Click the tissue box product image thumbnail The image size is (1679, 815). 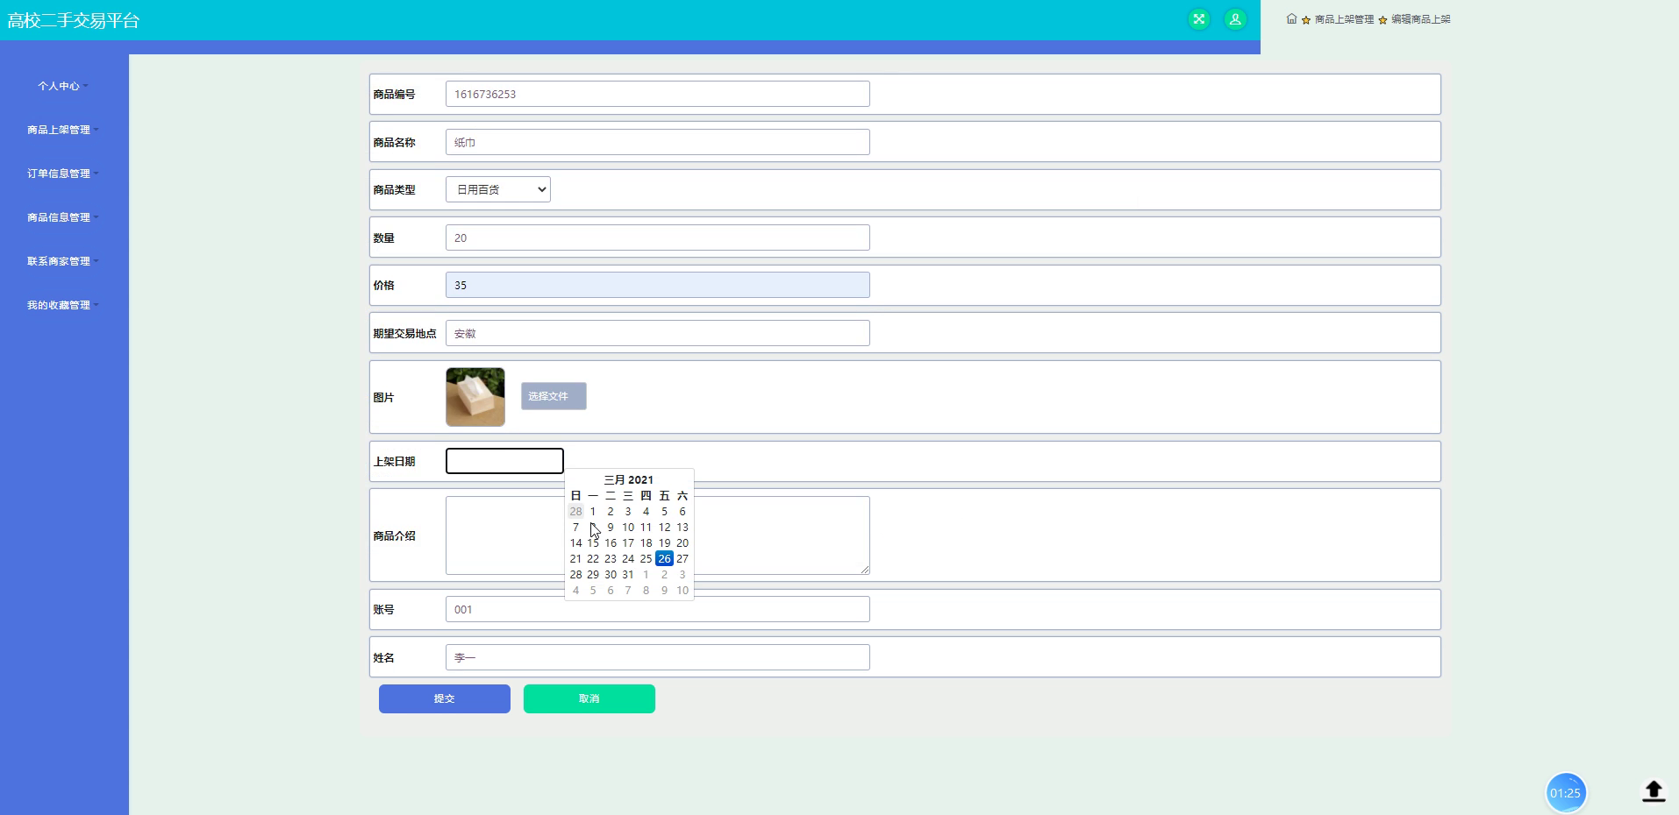pos(475,397)
